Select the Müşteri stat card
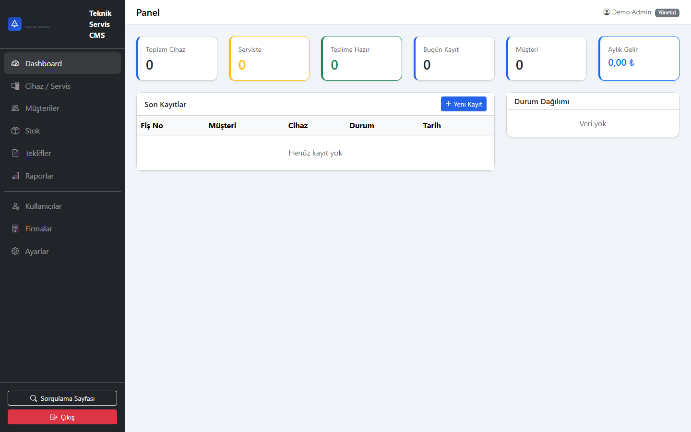This screenshot has height=432, width=691. [547, 58]
